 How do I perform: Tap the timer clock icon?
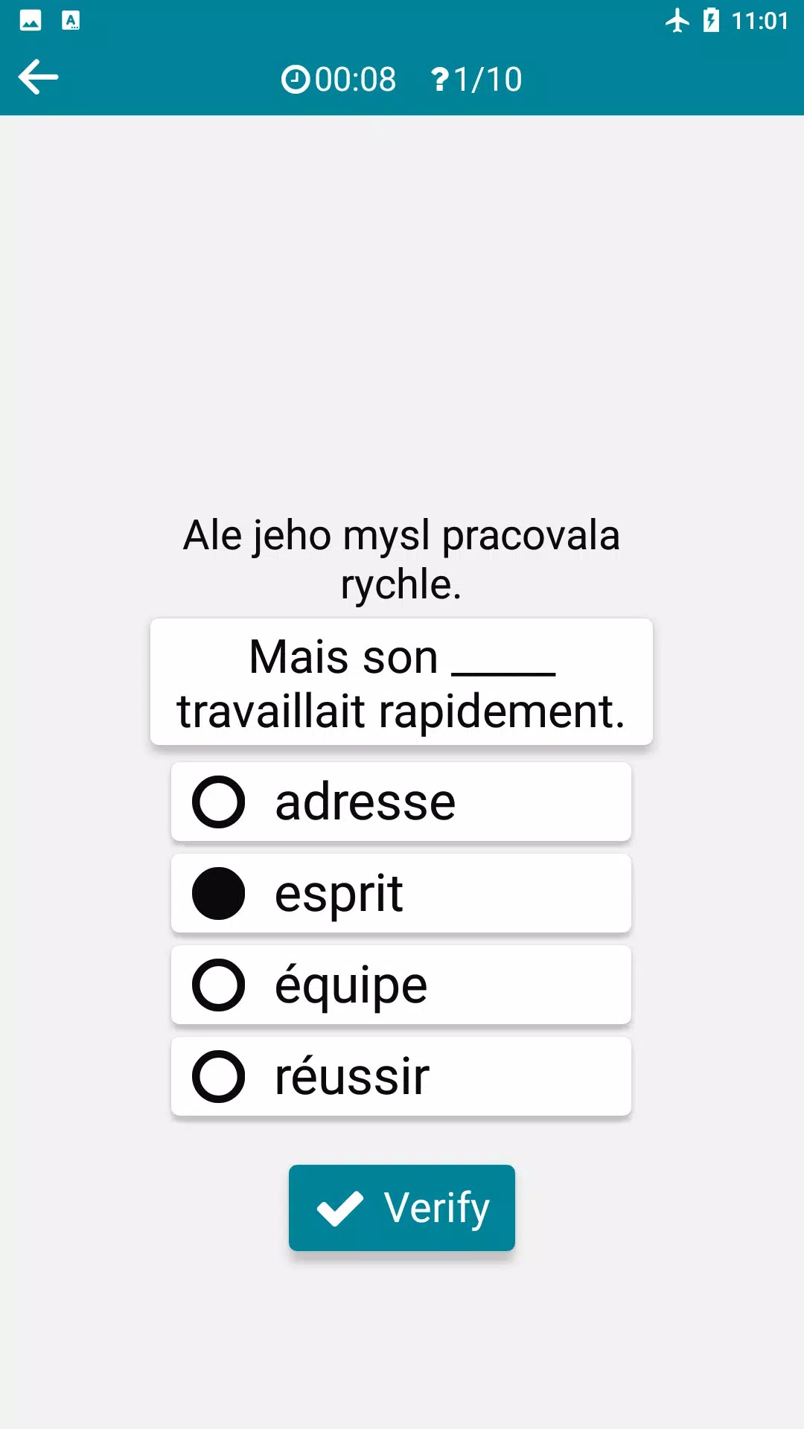point(296,80)
